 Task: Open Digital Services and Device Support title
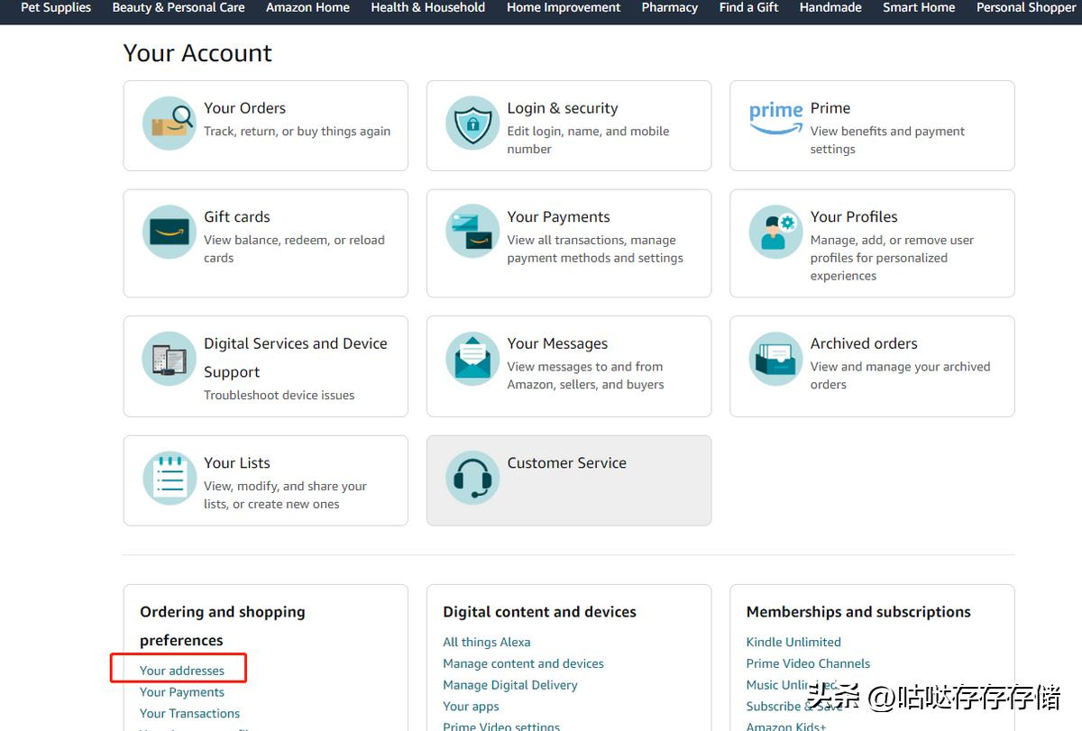[x=296, y=358]
